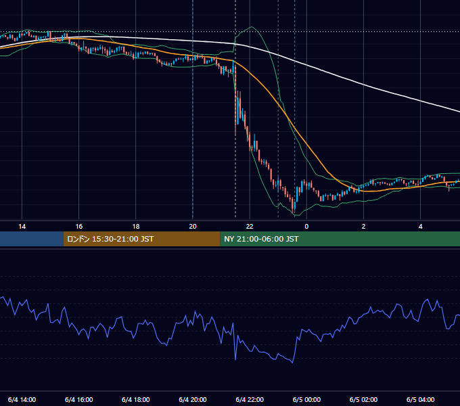Click the blue session bar before ロンドン

click(x=32, y=239)
